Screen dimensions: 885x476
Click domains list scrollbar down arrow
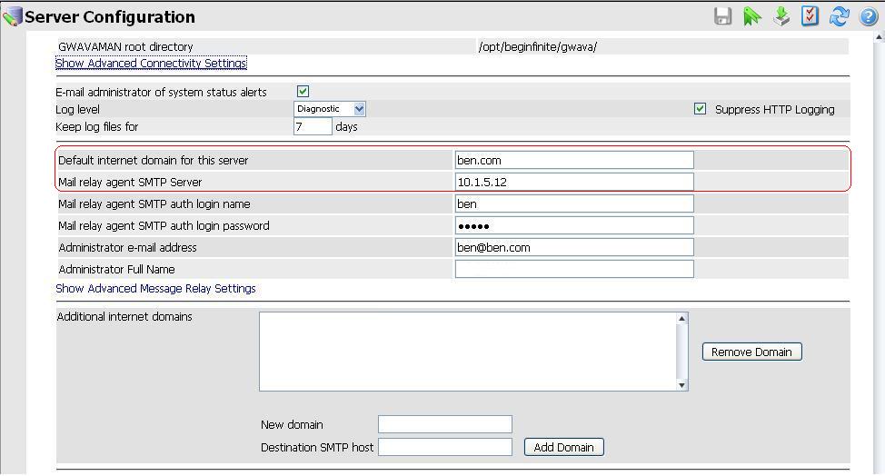click(x=681, y=385)
